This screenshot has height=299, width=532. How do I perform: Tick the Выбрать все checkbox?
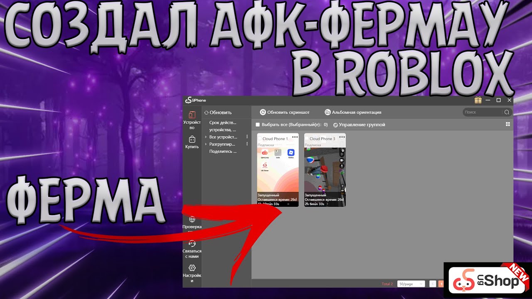tap(258, 125)
